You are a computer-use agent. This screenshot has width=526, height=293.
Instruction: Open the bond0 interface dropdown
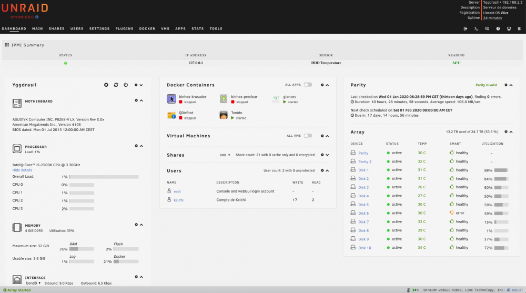(33, 283)
